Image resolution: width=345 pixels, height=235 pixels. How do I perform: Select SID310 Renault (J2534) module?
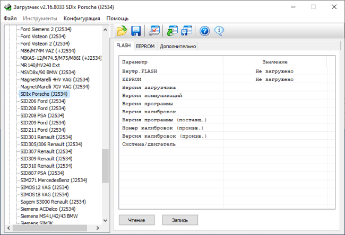[46, 166]
